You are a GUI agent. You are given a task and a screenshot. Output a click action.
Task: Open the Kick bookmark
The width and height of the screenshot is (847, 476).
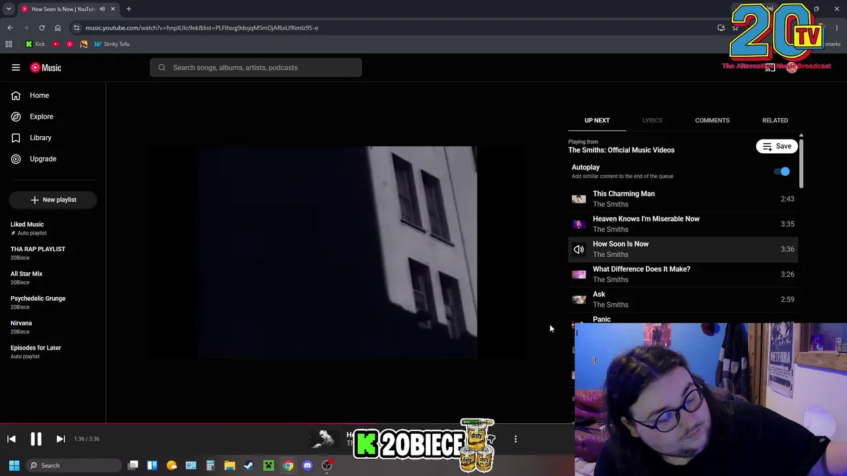pyautogui.click(x=36, y=44)
